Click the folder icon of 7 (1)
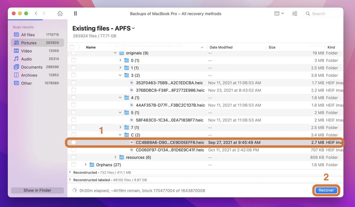Viewport: 355px width, 207px height. point(126,128)
